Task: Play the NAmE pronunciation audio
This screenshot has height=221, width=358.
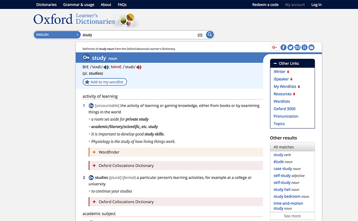Action: pyautogui.click(x=139, y=67)
